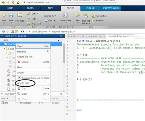The height and width of the screenshot is (121, 145).
Task: Collapse the Current Folder panel triangle
Action: click(2, 36)
